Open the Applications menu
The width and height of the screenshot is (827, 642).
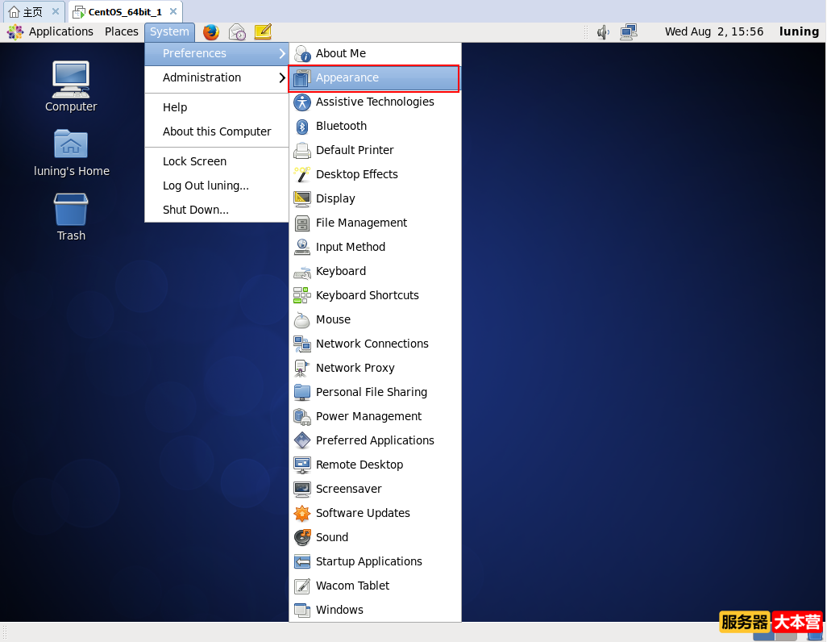(x=52, y=31)
